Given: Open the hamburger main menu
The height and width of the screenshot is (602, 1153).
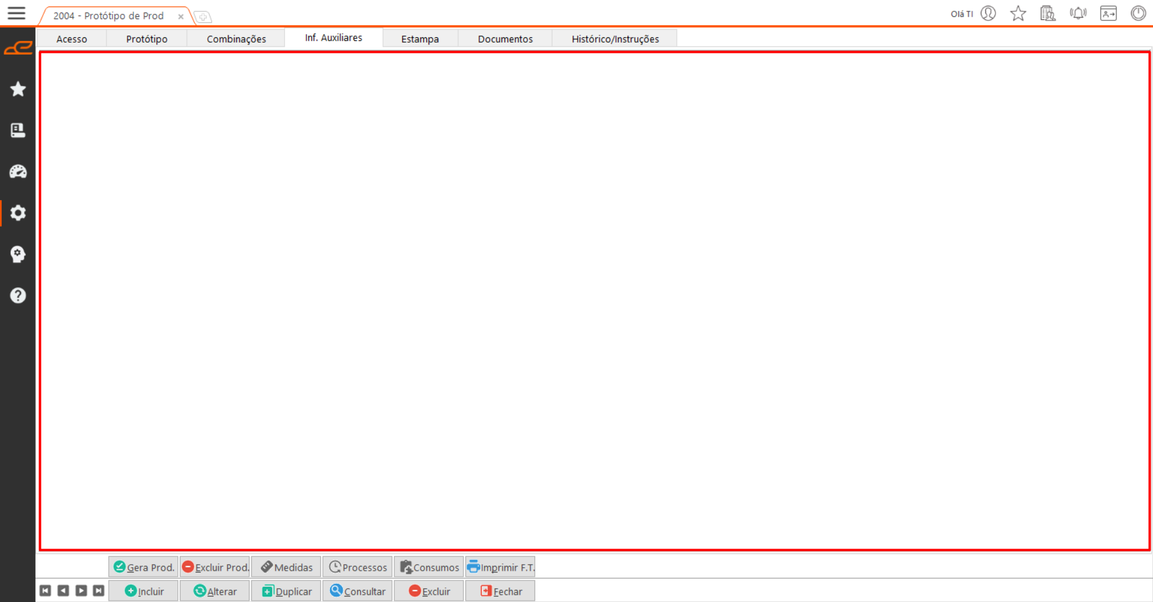Looking at the screenshot, I should tap(16, 13).
